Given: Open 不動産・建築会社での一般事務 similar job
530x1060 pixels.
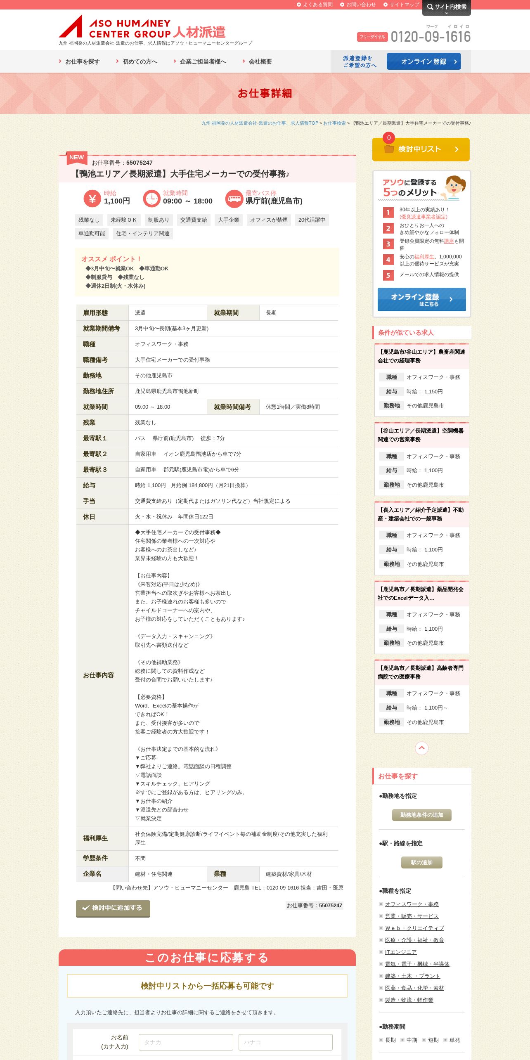Looking at the screenshot, I should pyautogui.click(x=421, y=514).
